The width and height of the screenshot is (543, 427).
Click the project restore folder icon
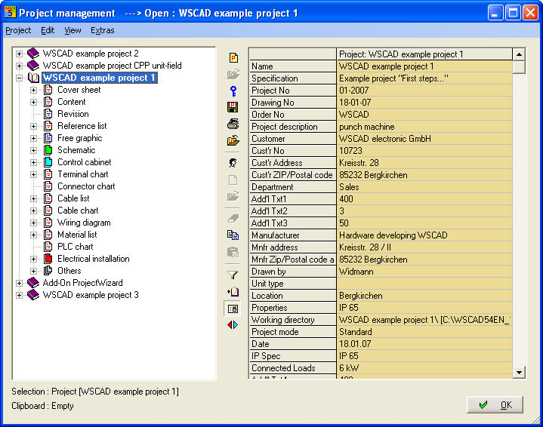pos(233,140)
